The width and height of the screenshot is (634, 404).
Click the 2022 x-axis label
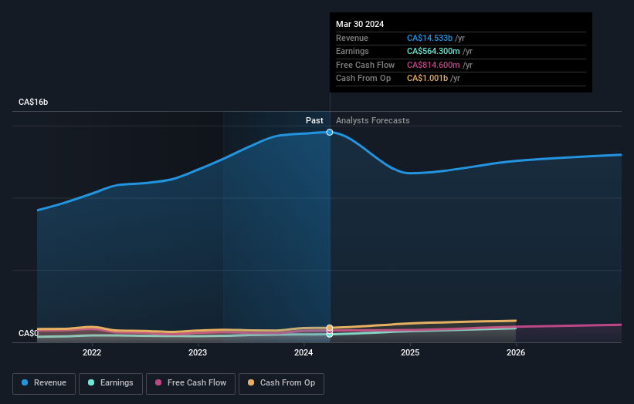click(92, 352)
